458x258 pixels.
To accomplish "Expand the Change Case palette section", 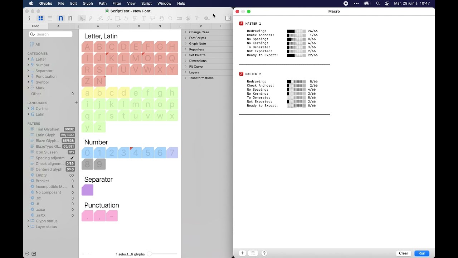I will click(186, 32).
